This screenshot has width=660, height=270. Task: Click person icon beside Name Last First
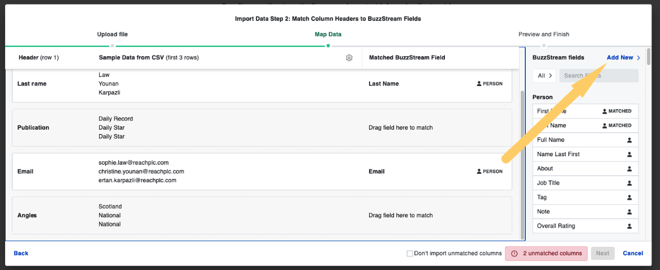point(629,155)
